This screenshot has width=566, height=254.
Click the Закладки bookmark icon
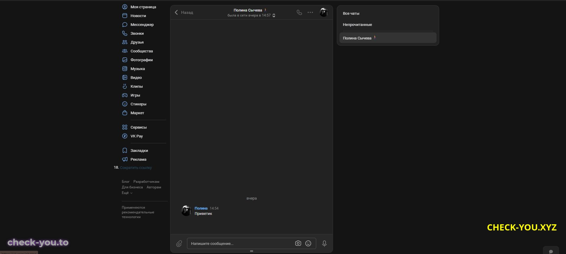point(125,150)
